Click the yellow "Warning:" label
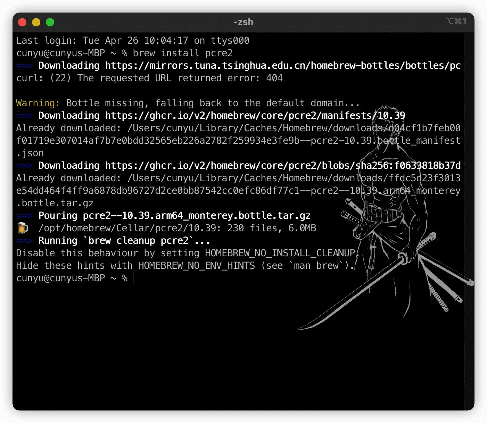487x423 pixels. [38, 103]
